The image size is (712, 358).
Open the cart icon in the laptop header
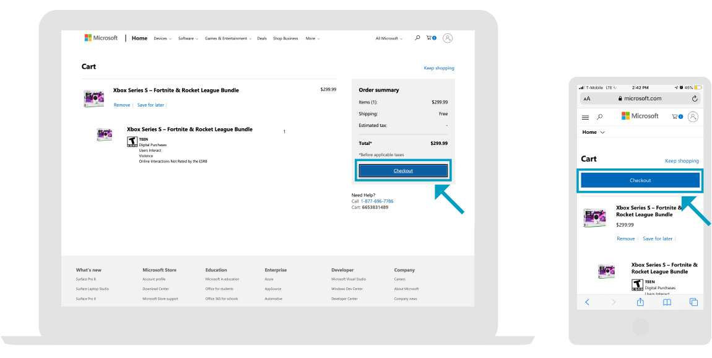coord(431,38)
